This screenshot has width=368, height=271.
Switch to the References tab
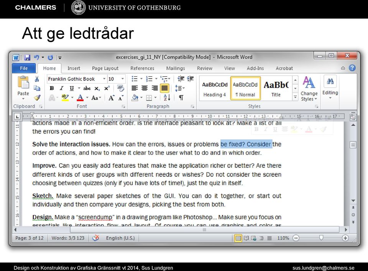pyautogui.click(x=142, y=68)
